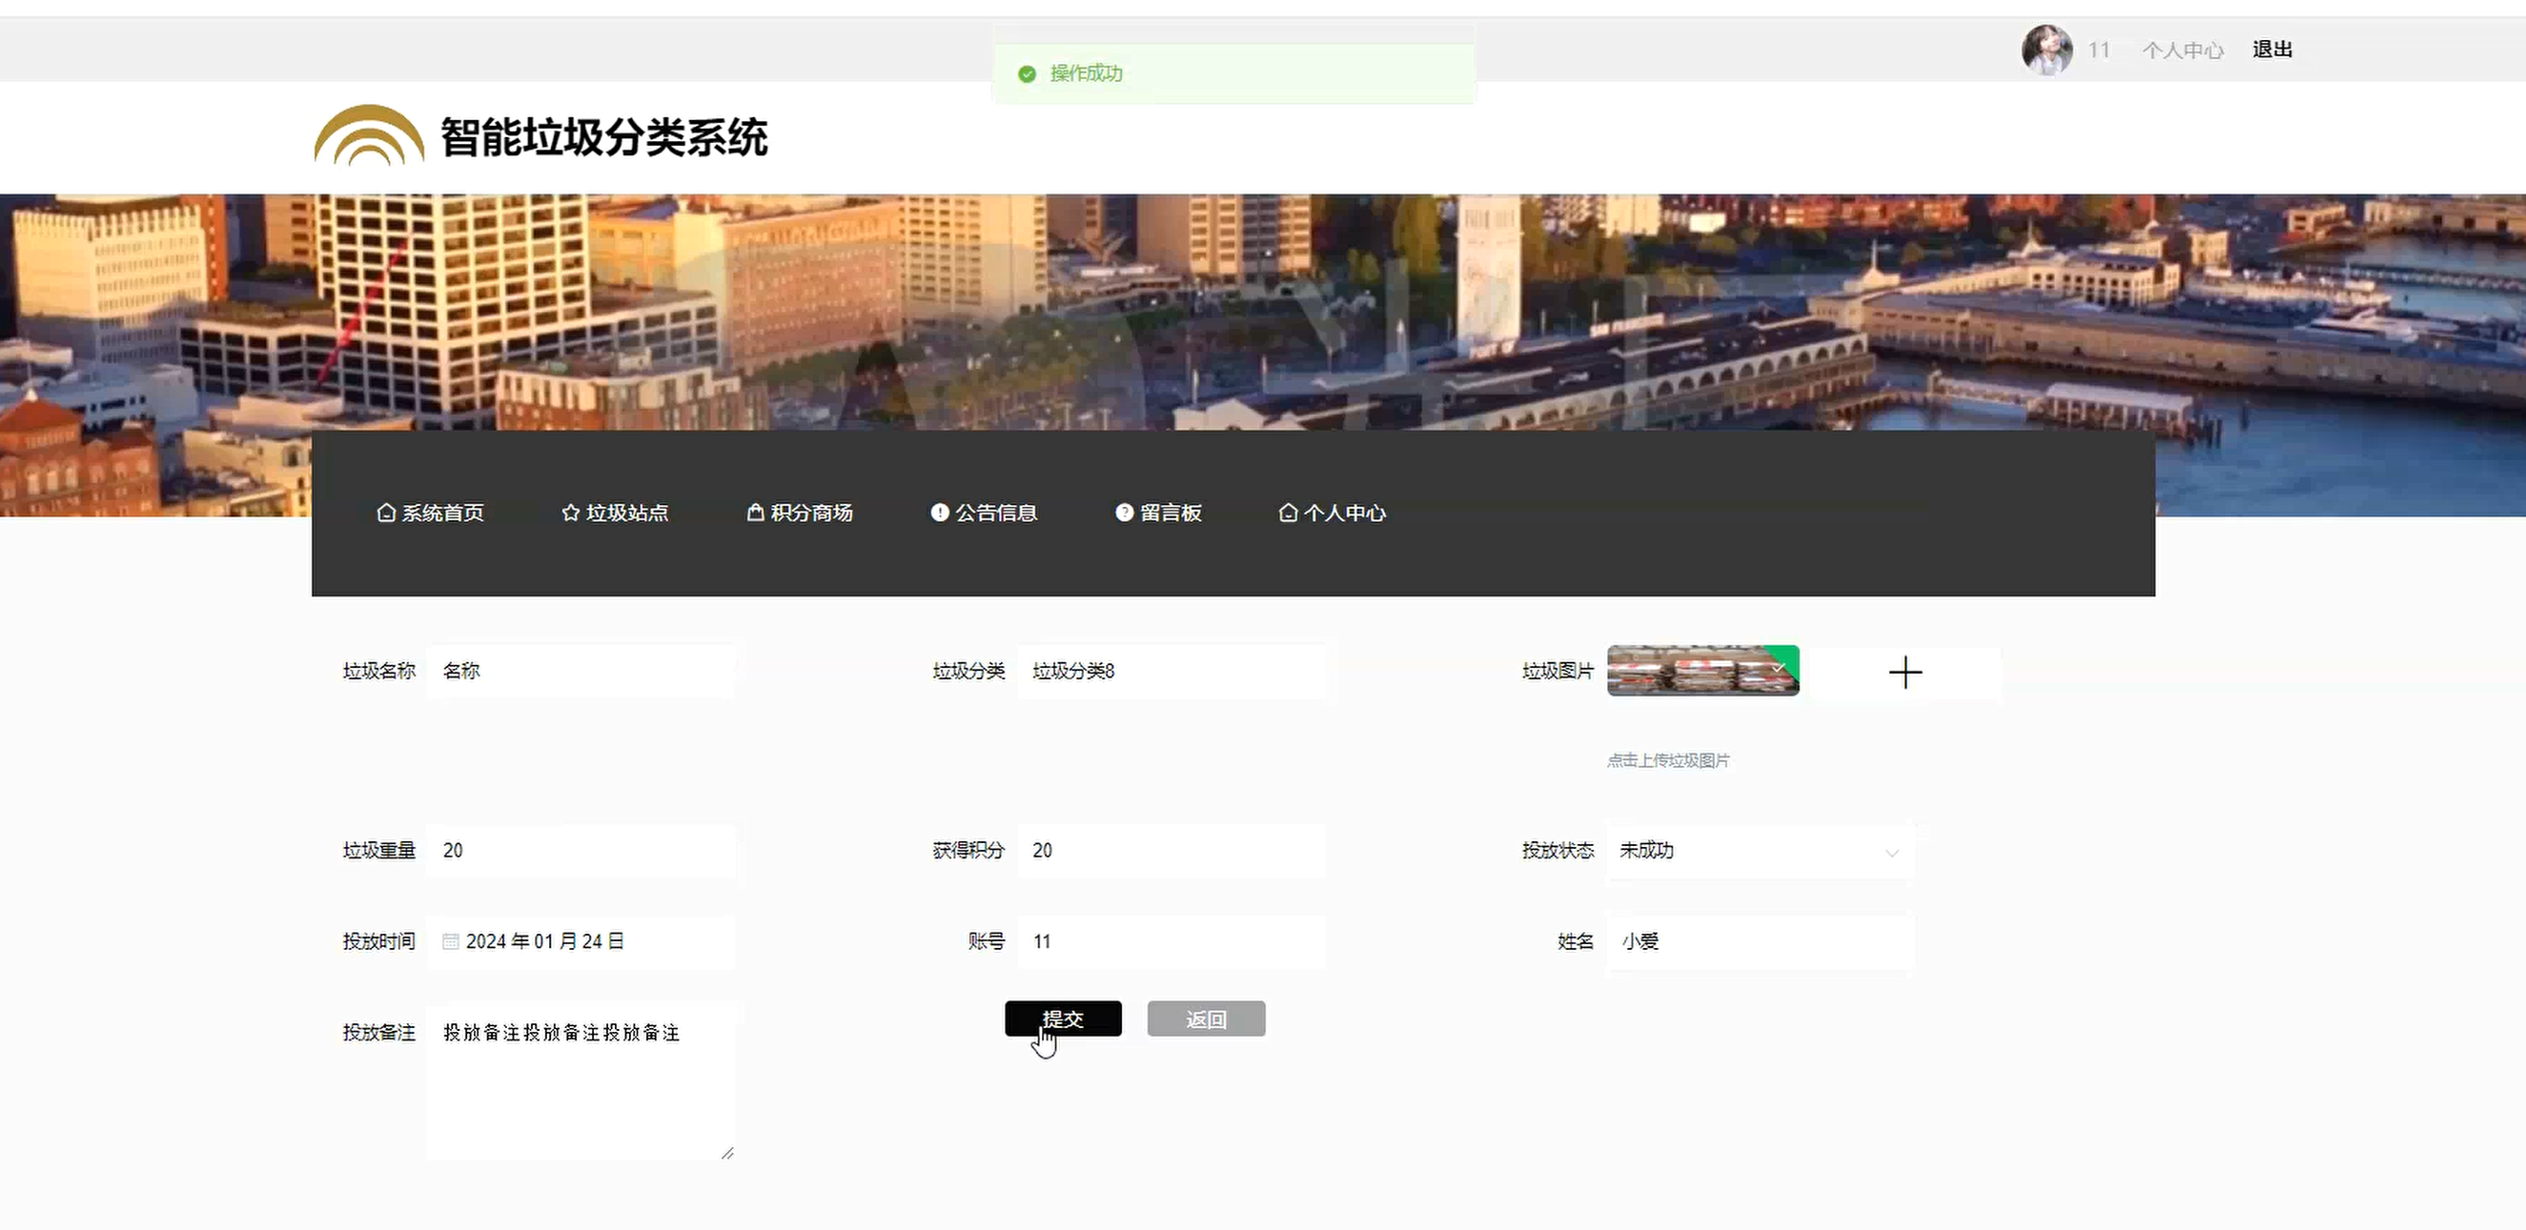Click 退出 to log out
Screen dimensions: 2526x1230
click(2272, 50)
